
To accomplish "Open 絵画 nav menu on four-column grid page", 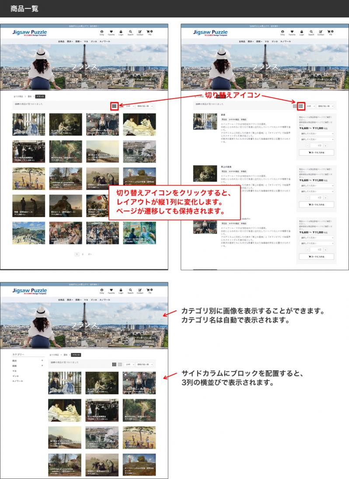I will point(70,41).
